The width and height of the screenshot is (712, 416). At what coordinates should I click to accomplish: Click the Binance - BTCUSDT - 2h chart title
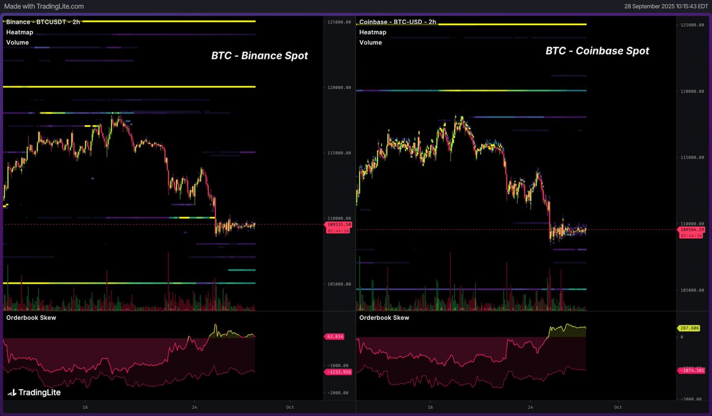(x=44, y=22)
